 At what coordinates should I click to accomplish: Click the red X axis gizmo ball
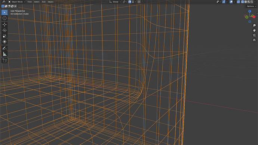254,17
